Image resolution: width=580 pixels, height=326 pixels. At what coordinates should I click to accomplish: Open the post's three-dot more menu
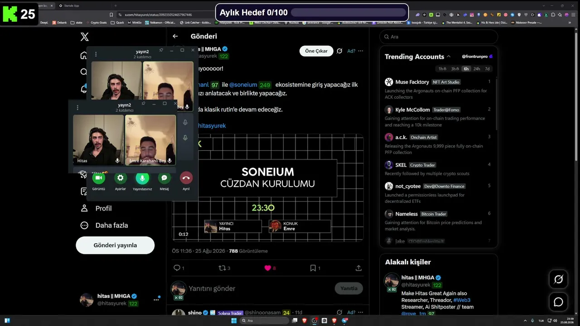pos(361,51)
